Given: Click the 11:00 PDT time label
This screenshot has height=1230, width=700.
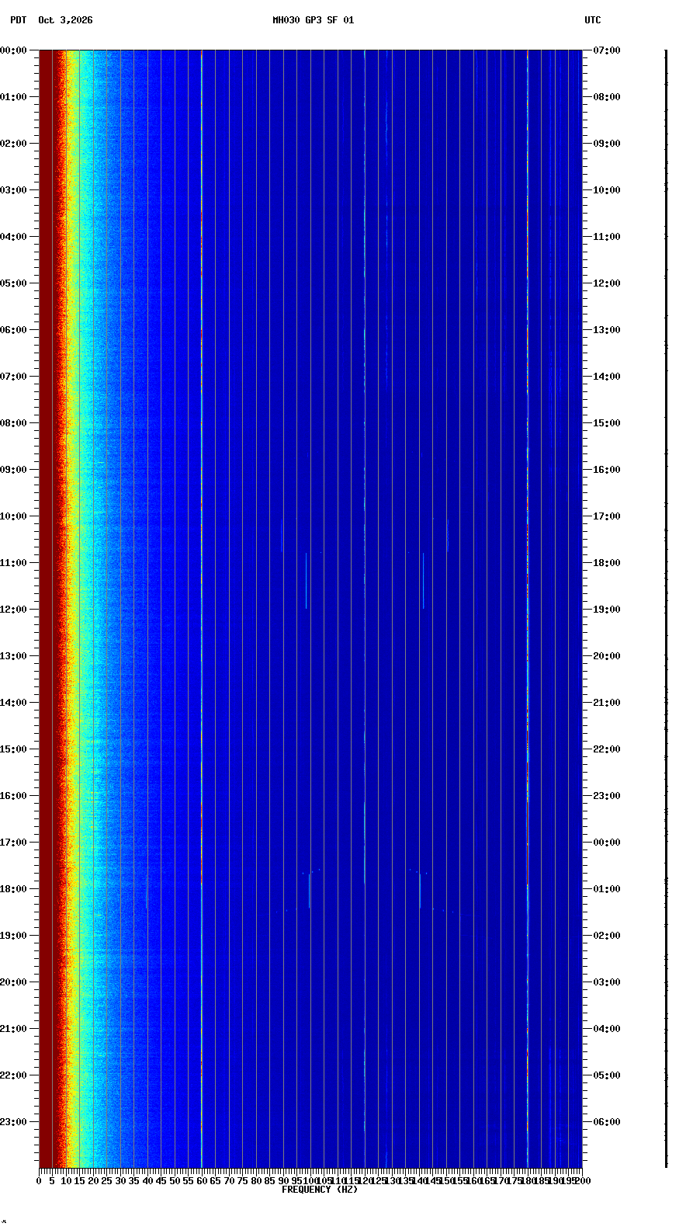Looking at the screenshot, I should [13, 563].
